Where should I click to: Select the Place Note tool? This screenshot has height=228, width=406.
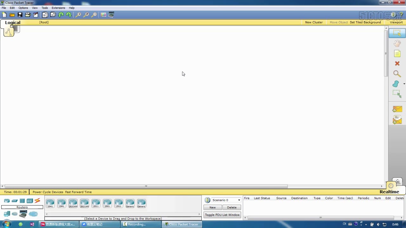point(397,54)
